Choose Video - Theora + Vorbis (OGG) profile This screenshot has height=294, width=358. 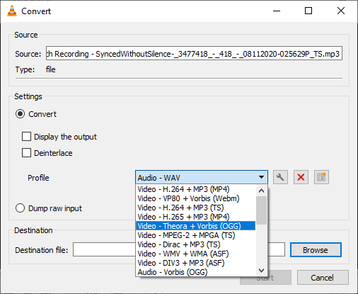195,226
